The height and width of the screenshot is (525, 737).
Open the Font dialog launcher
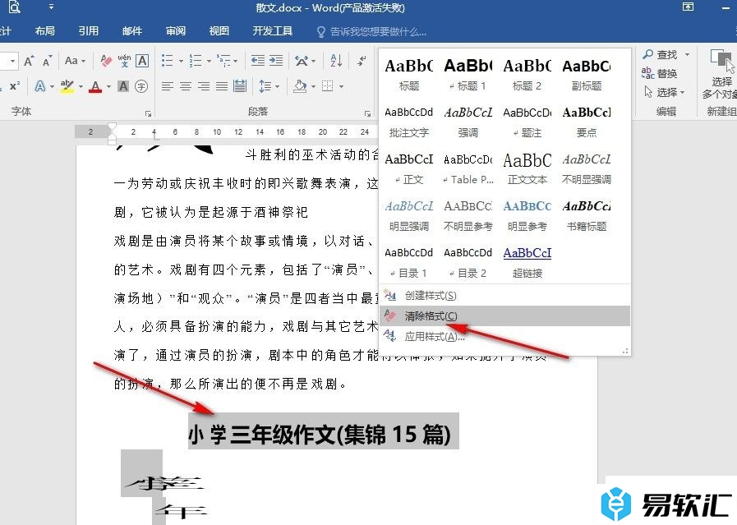[x=148, y=113]
